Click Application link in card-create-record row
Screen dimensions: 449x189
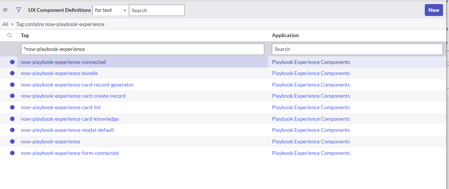[311, 96]
